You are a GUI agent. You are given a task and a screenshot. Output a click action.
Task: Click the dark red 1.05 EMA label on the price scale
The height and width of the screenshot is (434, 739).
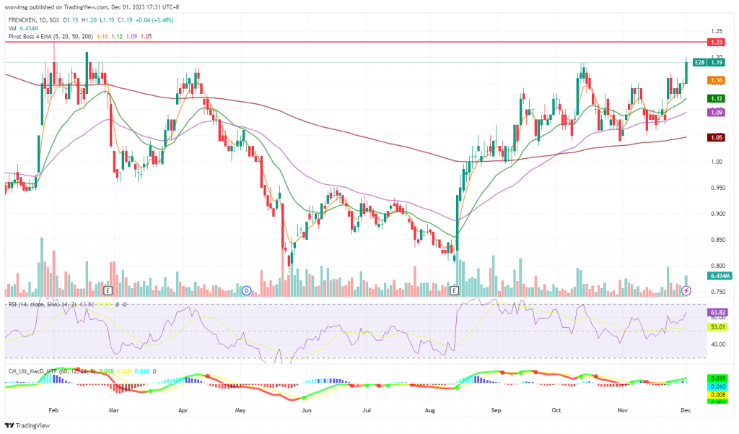[717, 137]
